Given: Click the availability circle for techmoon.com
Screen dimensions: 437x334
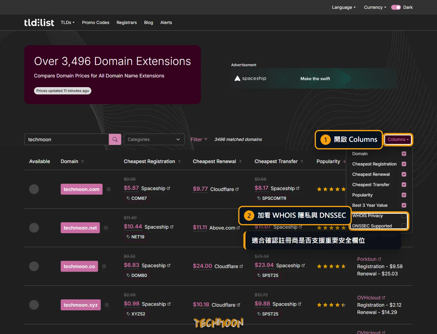Looking at the screenshot, I should [x=34, y=189].
